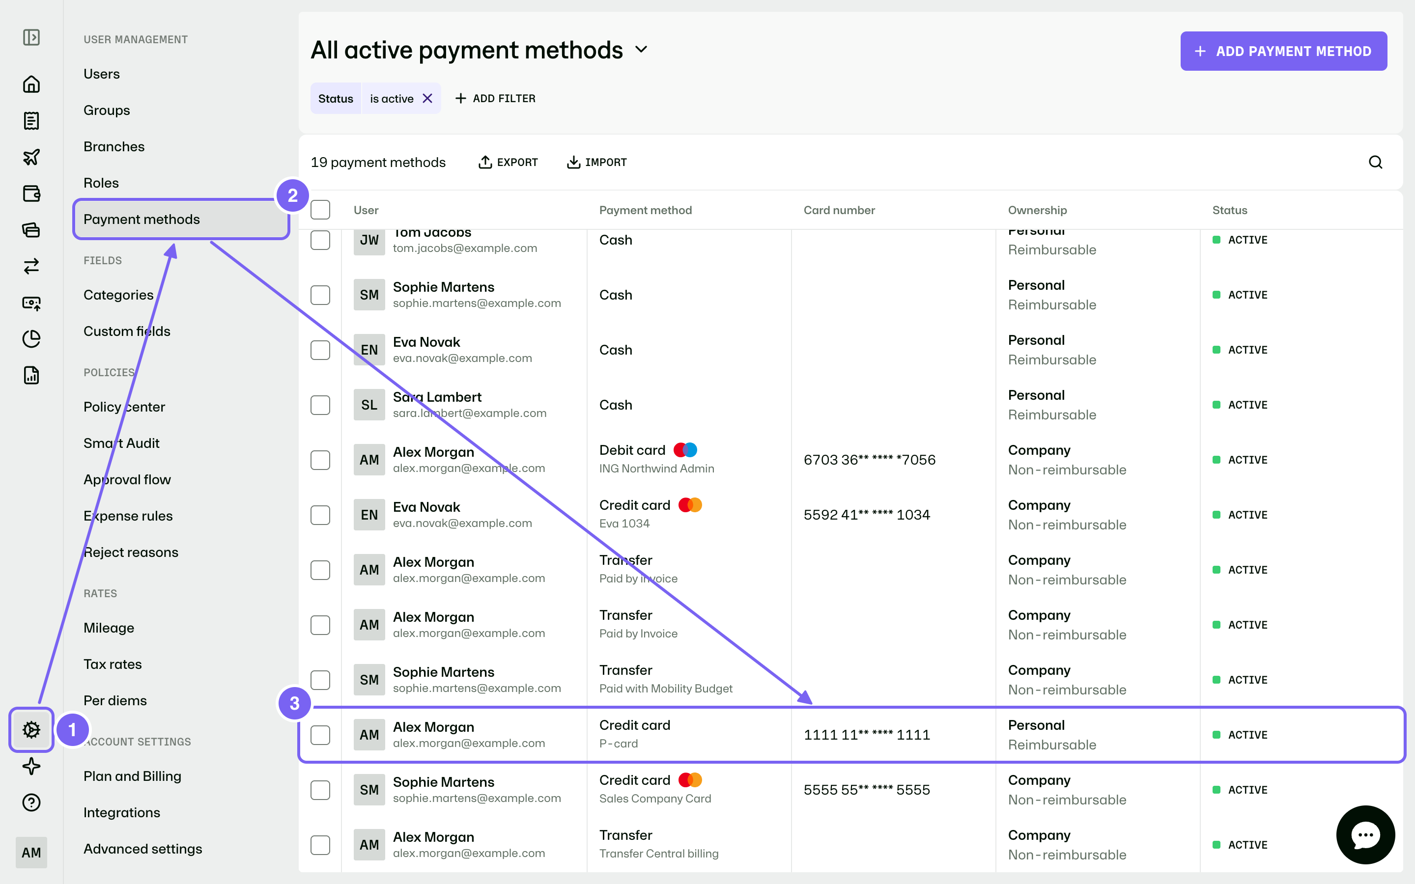Check the Eva Novak Credit card row
1415x884 pixels.
click(320, 515)
